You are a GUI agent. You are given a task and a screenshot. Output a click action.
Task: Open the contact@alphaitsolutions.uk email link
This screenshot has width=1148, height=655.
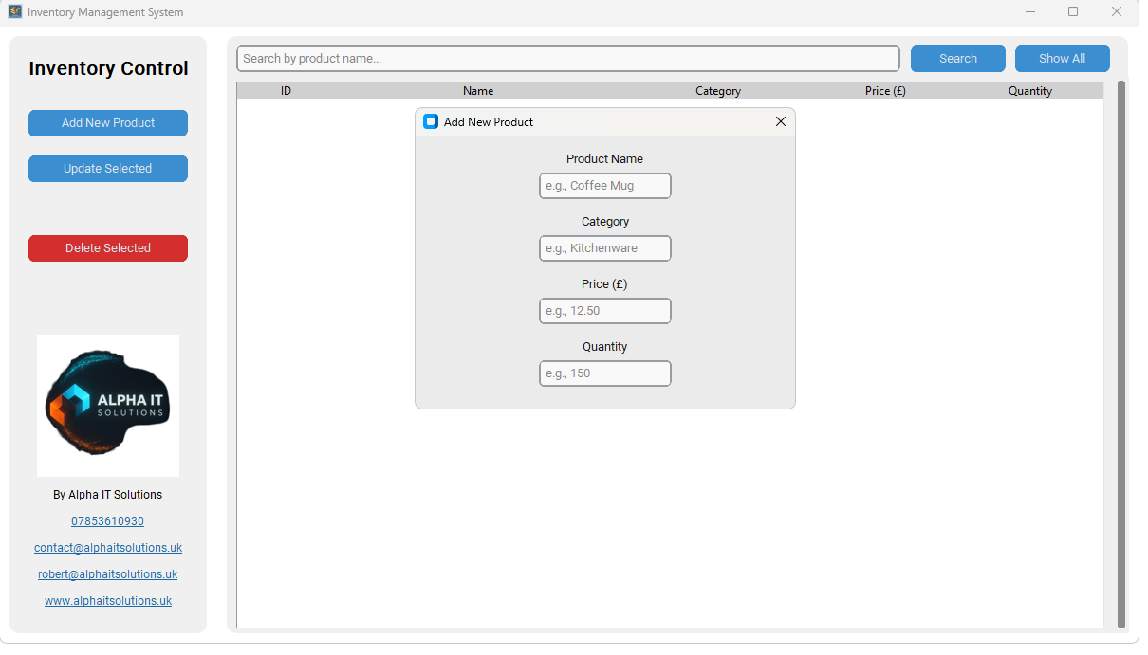pyautogui.click(x=107, y=547)
